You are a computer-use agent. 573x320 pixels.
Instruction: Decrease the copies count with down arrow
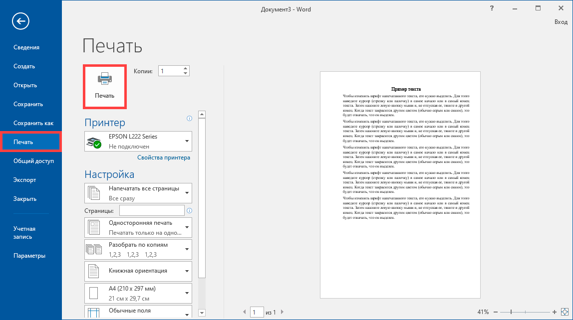(x=186, y=73)
